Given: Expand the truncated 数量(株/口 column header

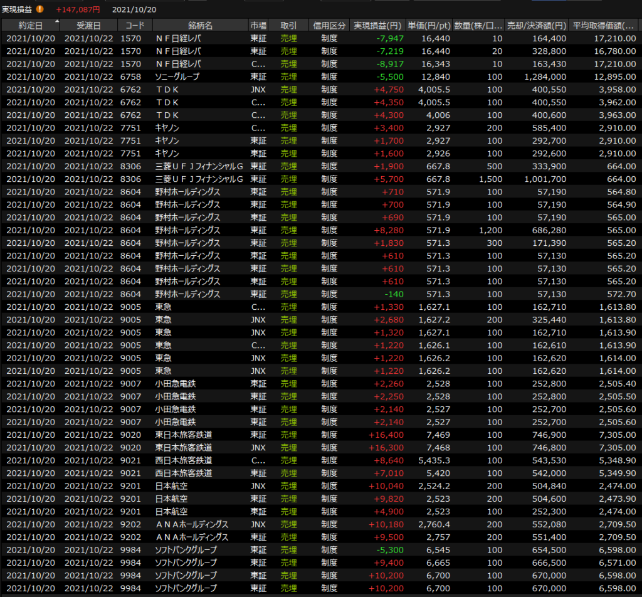Looking at the screenshot, I should tap(478, 26).
